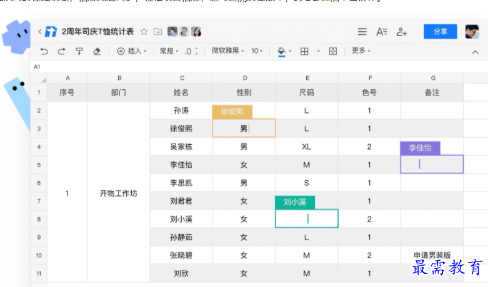Screen dimensions: 488x287
Task: Click the third collaborator avatar
Action: click(196, 31)
